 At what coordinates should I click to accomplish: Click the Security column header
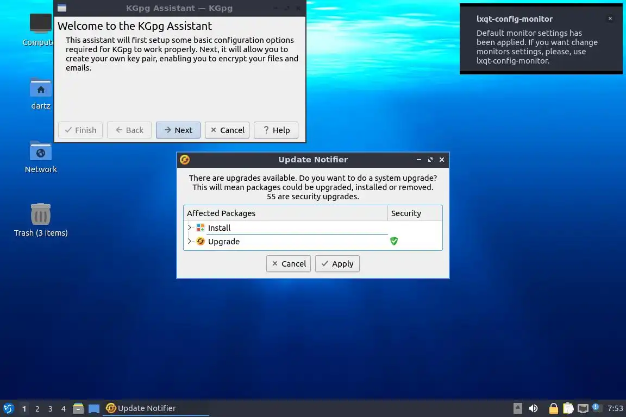pos(415,213)
